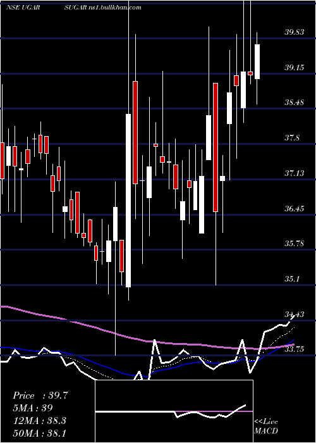This screenshot has height=443, width=316.
Task: Click the SUGAR ns1.bullkhan.com title text
Action: [102, 8]
